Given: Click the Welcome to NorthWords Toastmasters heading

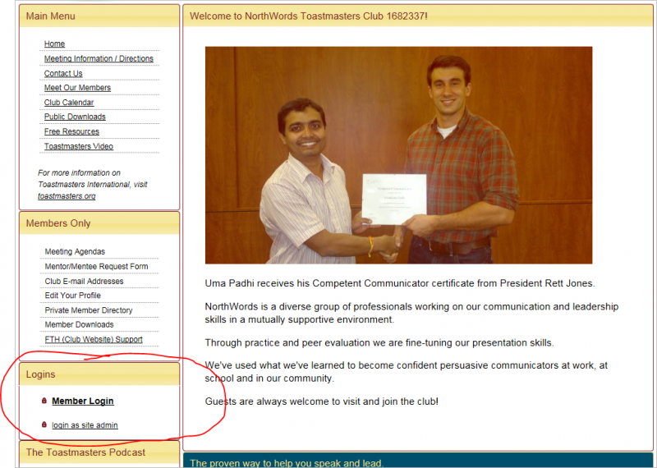Looking at the screenshot, I should (309, 16).
